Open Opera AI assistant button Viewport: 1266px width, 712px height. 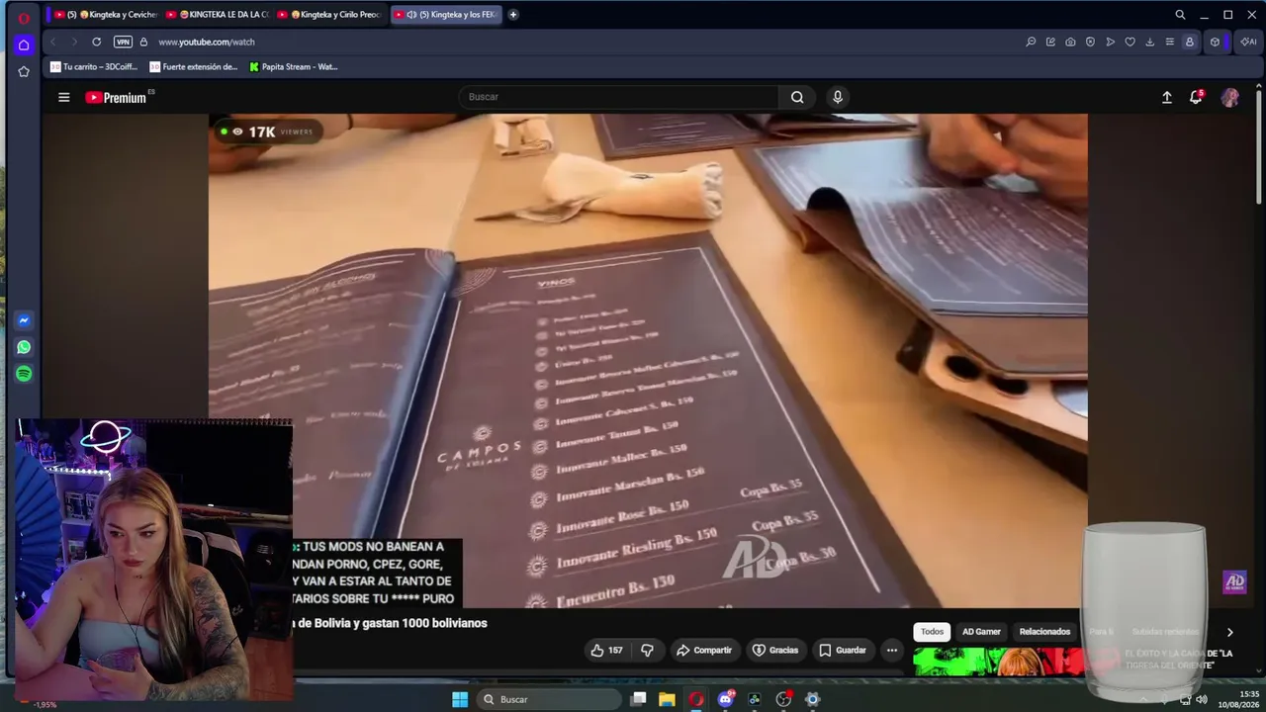pos(1247,42)
